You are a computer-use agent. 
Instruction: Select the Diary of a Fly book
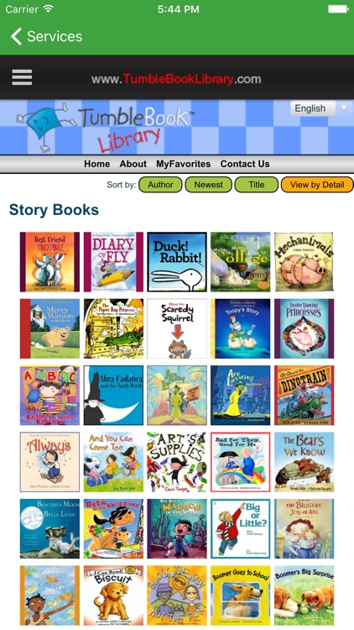click(113, 261)
